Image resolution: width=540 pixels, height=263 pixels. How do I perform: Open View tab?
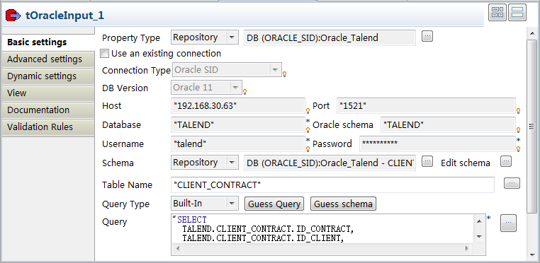48,93
